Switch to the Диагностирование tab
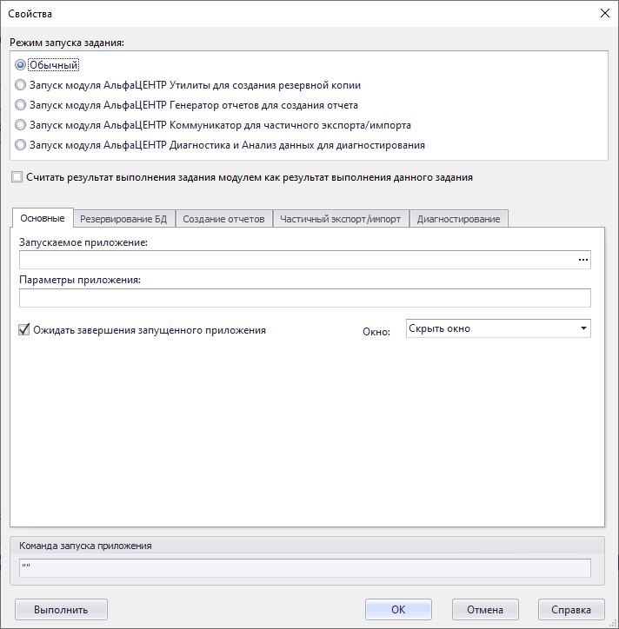Viewport: 619px width, 629px height. (x=458, y=219)
